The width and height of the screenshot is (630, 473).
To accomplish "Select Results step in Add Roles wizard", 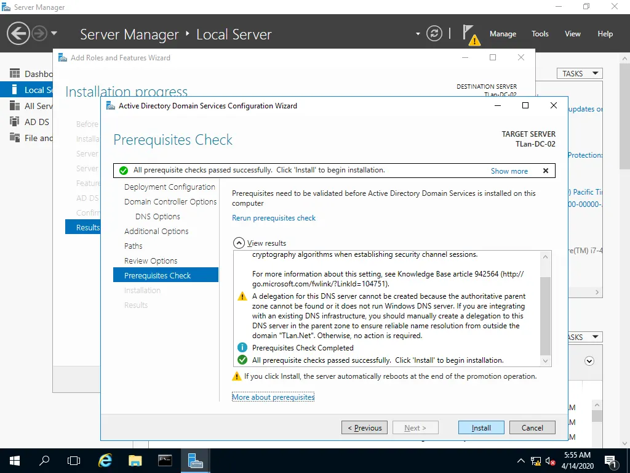I will [83, 227].
